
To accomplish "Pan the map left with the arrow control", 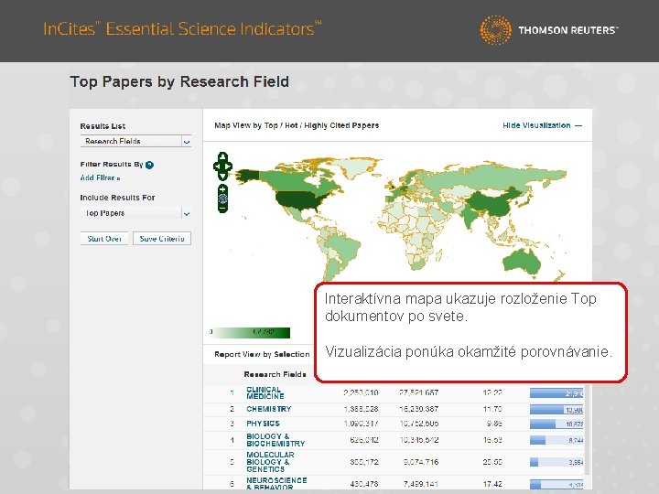I will tap(216, 166).
